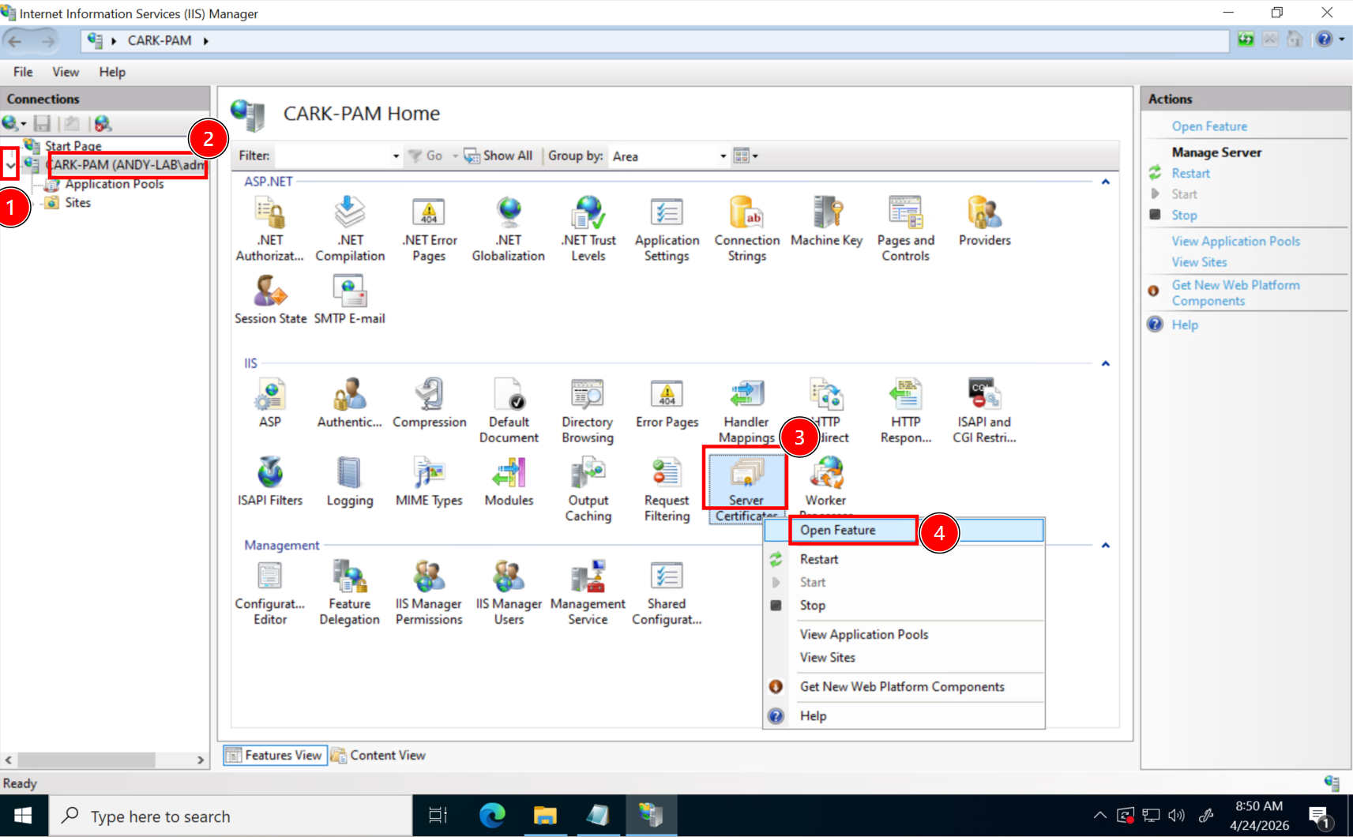
Task: Open the View menu
Action: [x=66, y=72]
